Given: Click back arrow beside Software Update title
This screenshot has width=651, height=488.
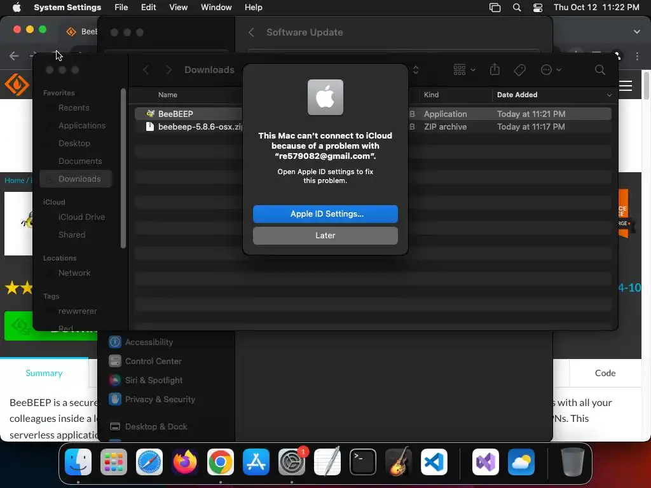Looking at the screenshot, I should (250, 32).
